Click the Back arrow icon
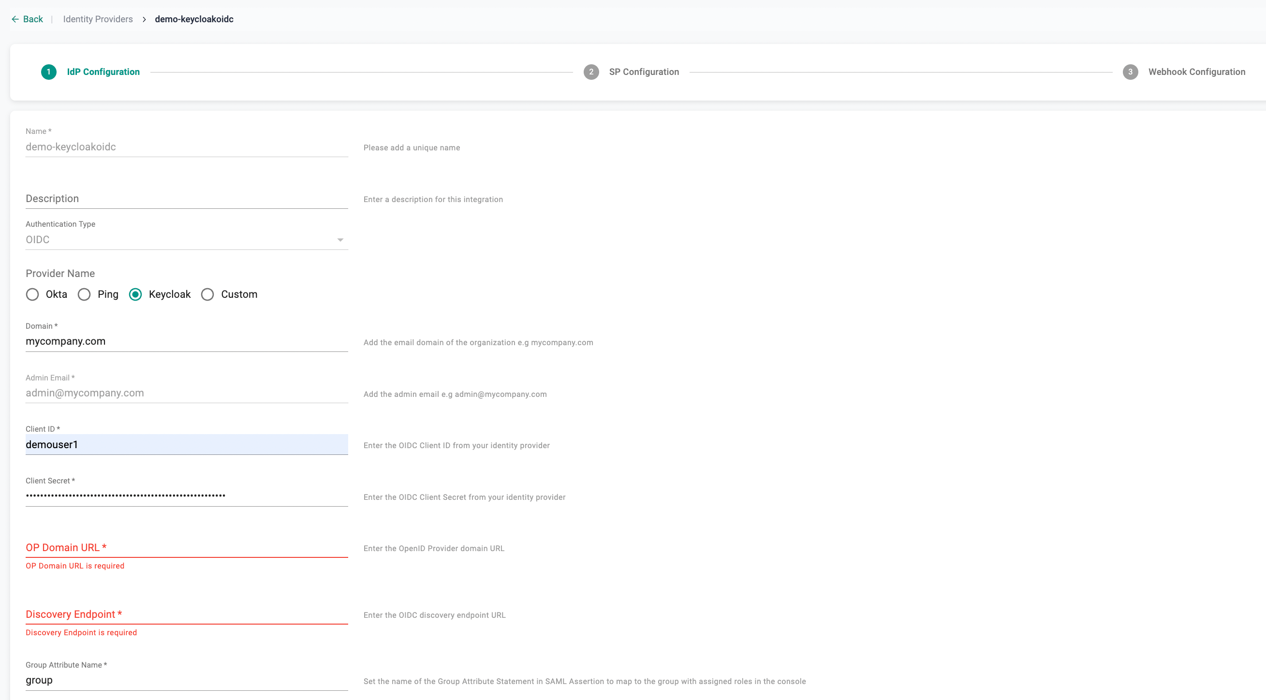1266x700 pixels. pyautogui.click(x=15, y=19)
